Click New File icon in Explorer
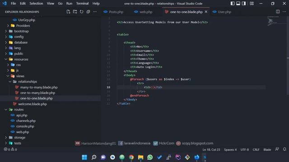This screenshot has height=162, width=289. [x=68, y=12]
